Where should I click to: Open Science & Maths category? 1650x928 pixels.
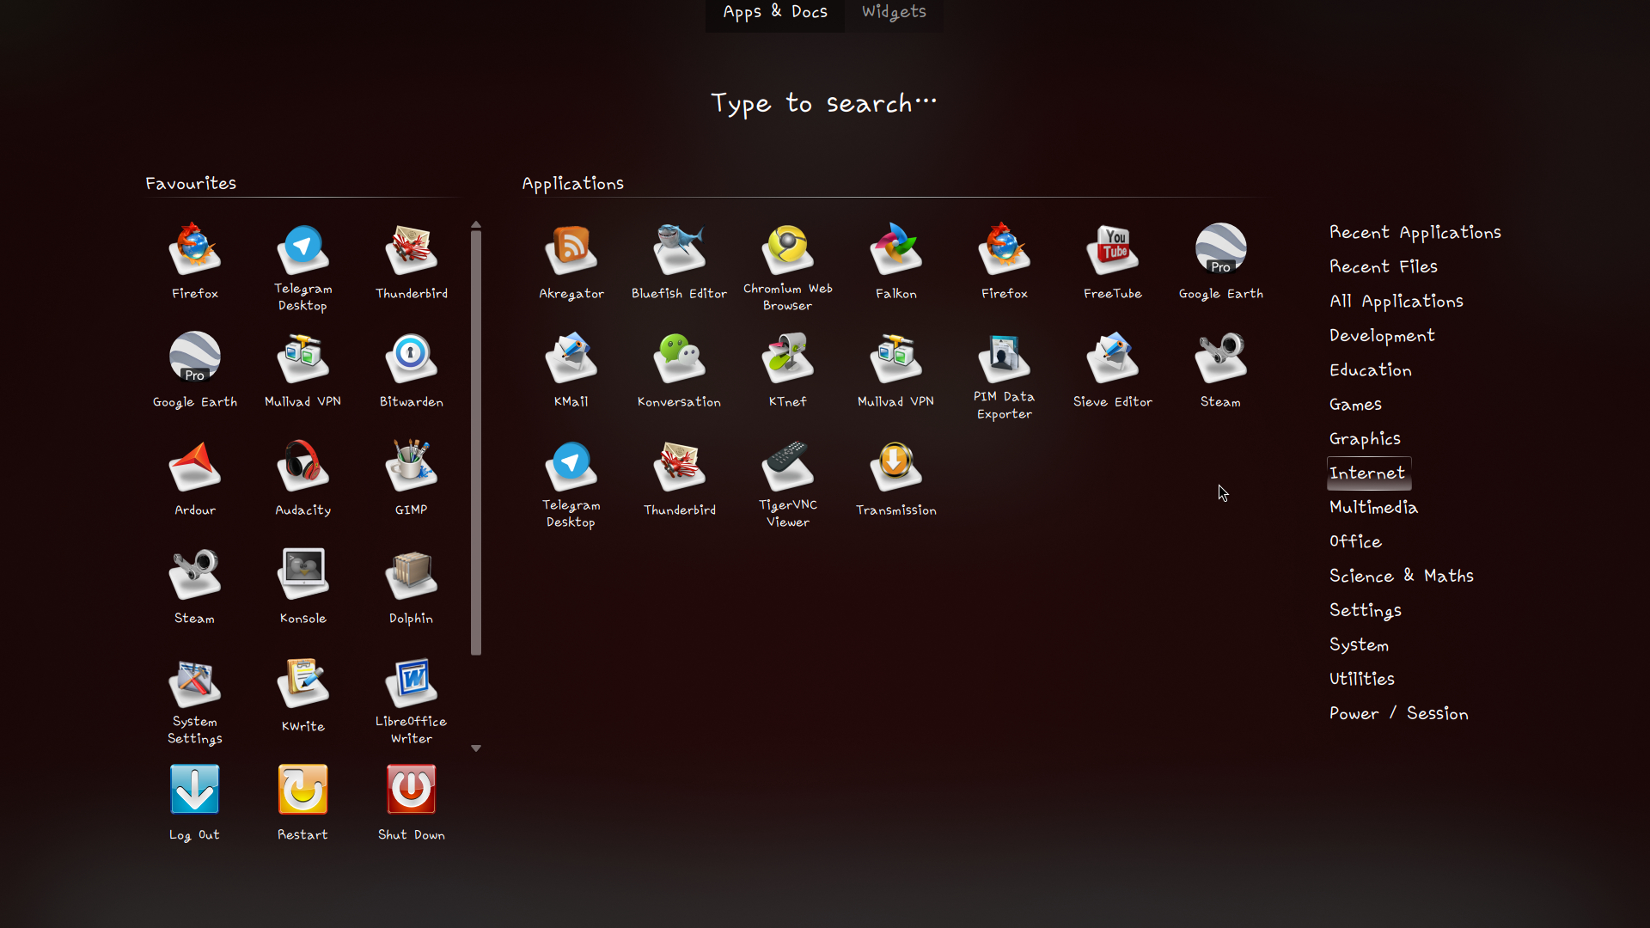pos(1402,577)
